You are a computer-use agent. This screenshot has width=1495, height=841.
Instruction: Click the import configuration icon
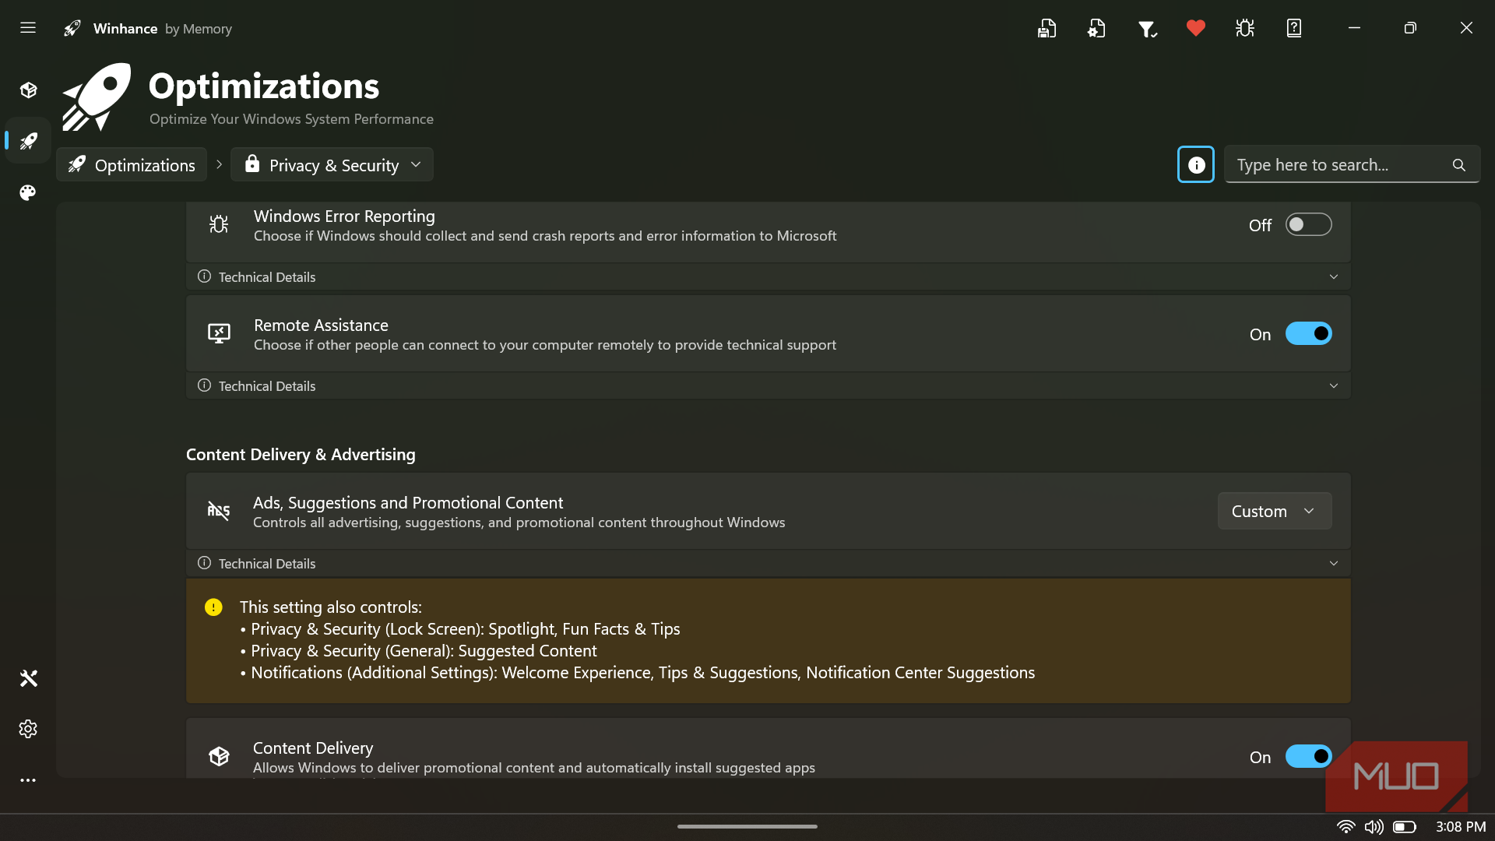(x=1096, y=29)
